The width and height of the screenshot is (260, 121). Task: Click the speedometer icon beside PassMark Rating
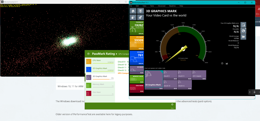point(88,54)
